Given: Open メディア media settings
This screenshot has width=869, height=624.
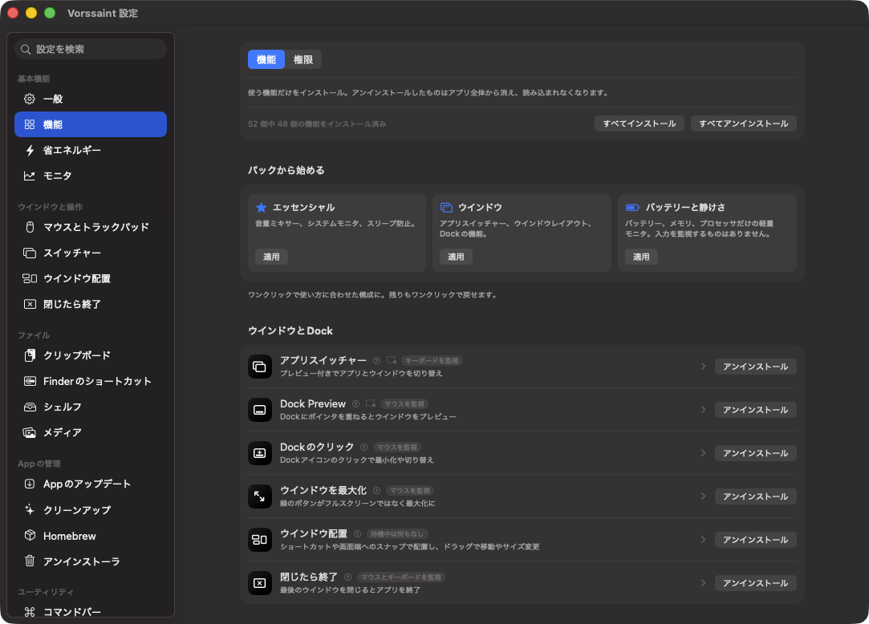Looking at the screenshot, I should pyautogui.click(x=91, y=432).
